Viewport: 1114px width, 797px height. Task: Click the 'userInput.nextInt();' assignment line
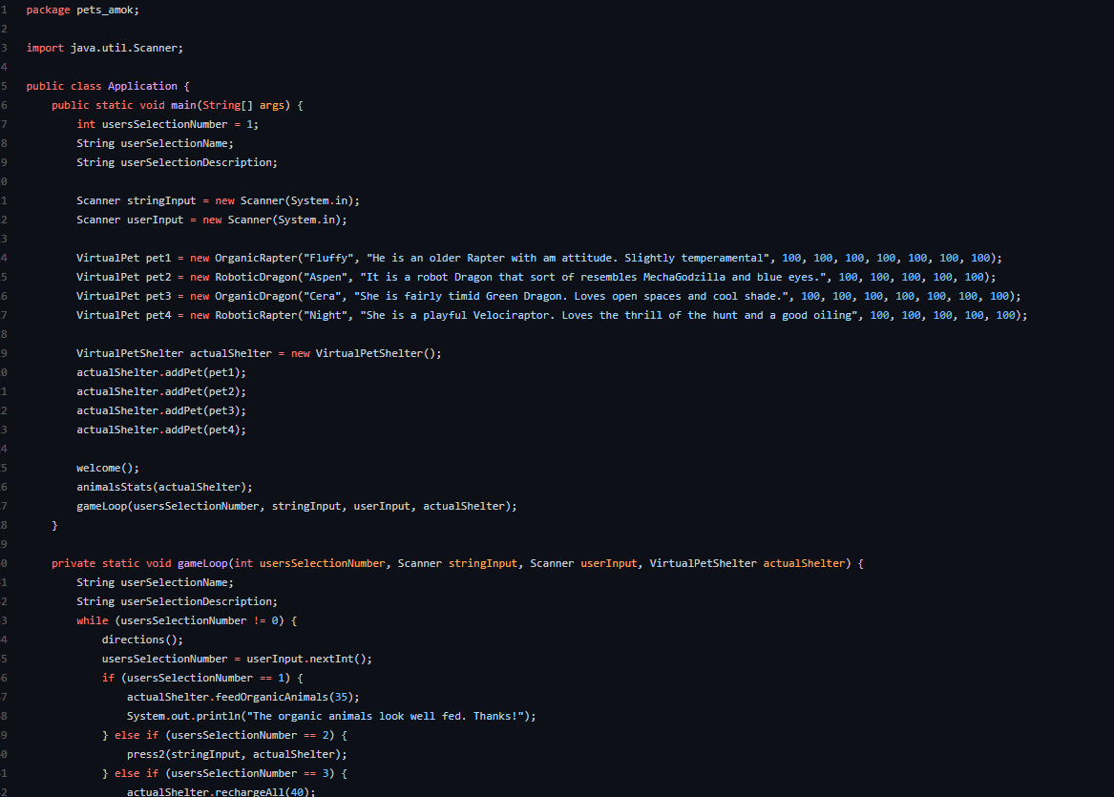coord(237,660)
